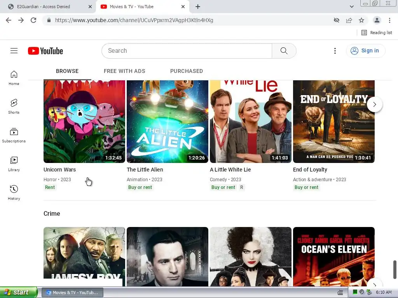Open YouTube settings three-dot menu
Image resolution: width=398 pixels, height=298 pixels.
pyautogui.click(x=335, y=51)
